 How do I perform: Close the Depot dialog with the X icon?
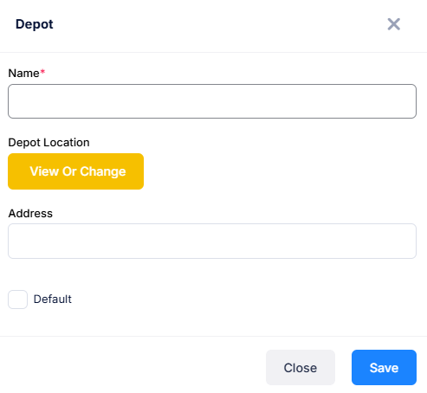tap(394, 24)
